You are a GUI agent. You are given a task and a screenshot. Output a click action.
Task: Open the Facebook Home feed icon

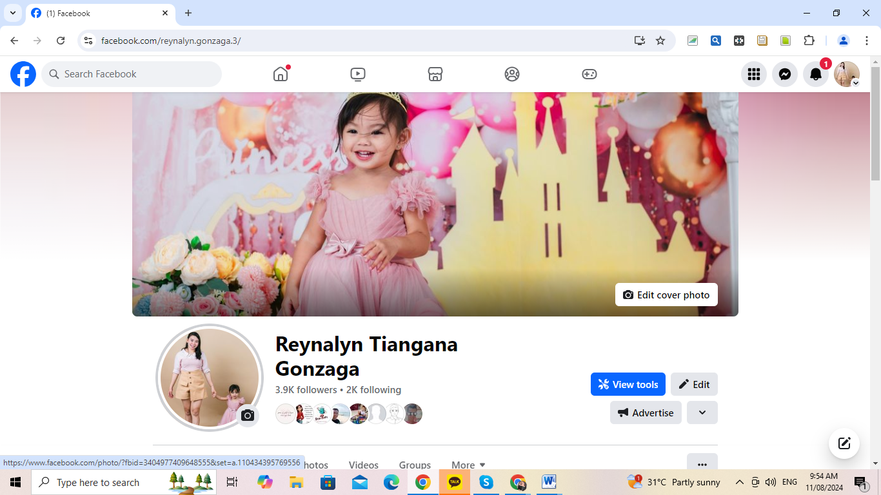pos(281,74)
